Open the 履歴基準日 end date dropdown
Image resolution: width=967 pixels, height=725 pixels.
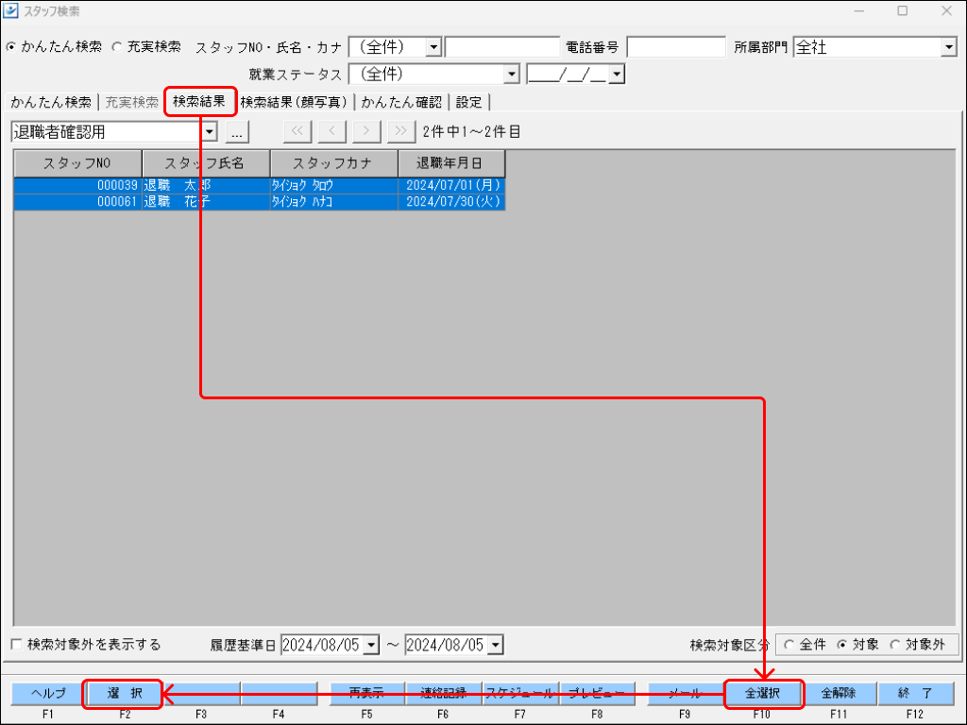click(x=495, y=645)
